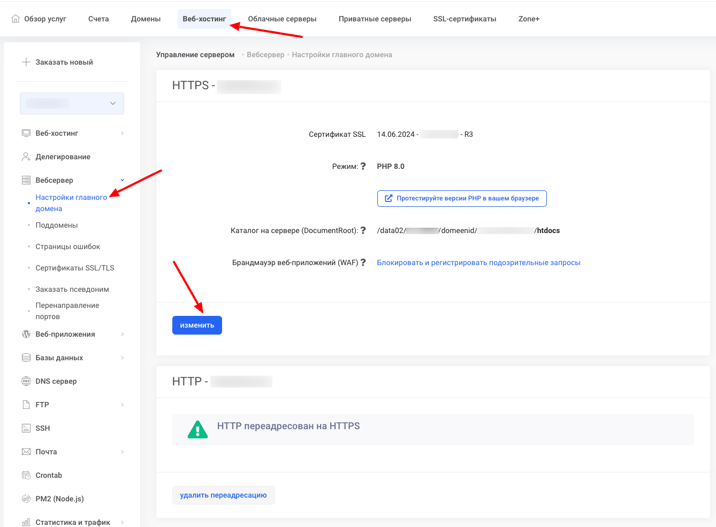The height and width of the screenshot is (527, 716).
Task: Click help icon beside Каталог на сервере
Action: tap(363, 230)
